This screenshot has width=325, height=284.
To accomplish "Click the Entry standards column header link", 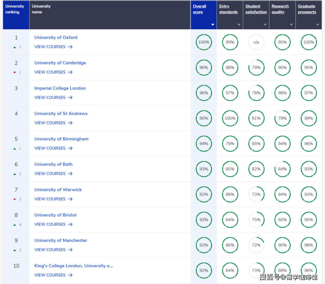I will tap(228, 9).
